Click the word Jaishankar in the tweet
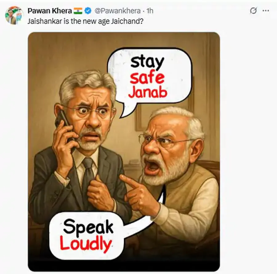 click(45, 21)
